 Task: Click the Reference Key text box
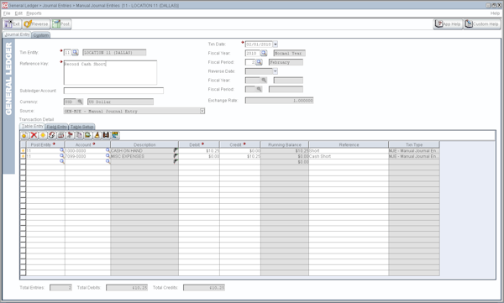110,72
